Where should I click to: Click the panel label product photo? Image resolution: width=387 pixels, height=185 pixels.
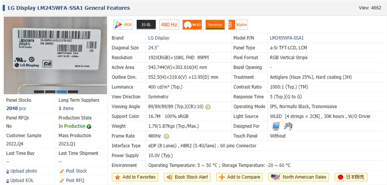tap(55, 55)
